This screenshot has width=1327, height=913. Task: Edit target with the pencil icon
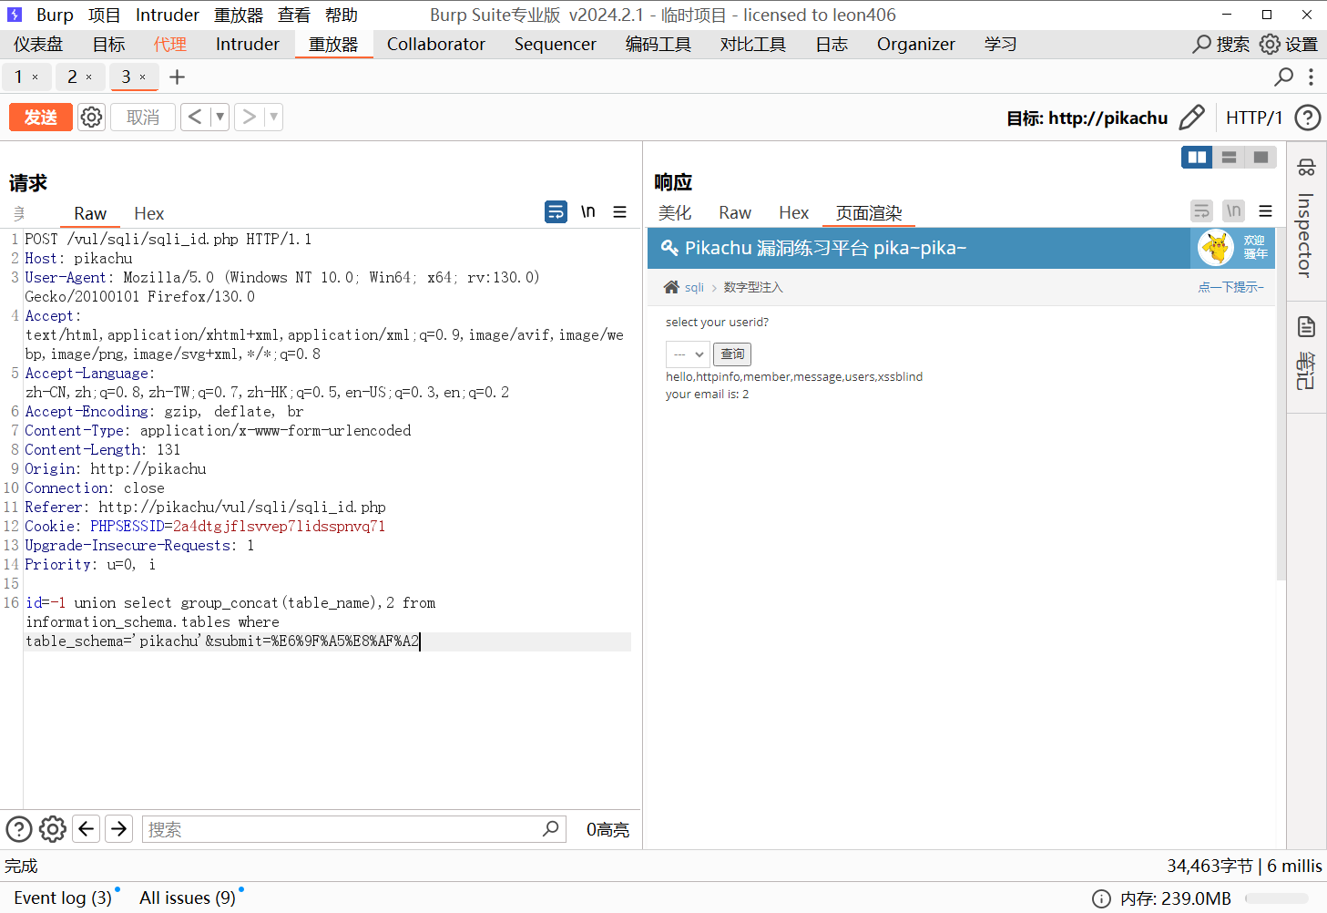point(1191,118)
